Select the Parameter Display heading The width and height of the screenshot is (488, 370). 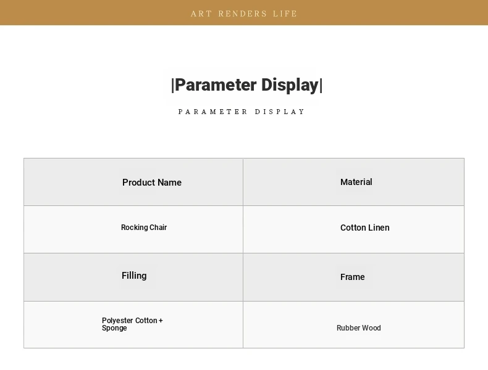click(x=247, y=85)
